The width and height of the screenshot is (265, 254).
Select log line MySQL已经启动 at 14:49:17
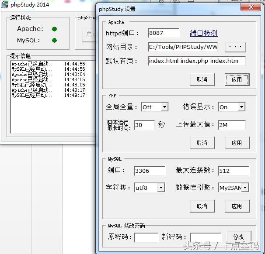[49, 95]
